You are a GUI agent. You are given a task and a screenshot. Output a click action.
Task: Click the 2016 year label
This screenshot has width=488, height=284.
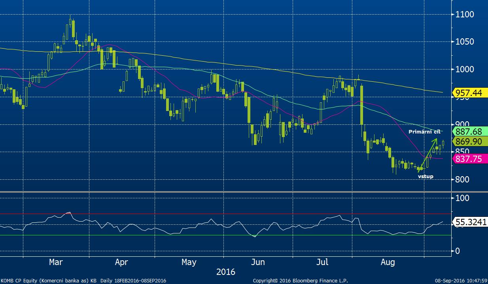(226, 272)
